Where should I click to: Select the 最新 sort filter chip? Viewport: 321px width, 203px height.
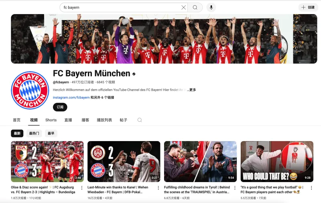coord(17,133)
